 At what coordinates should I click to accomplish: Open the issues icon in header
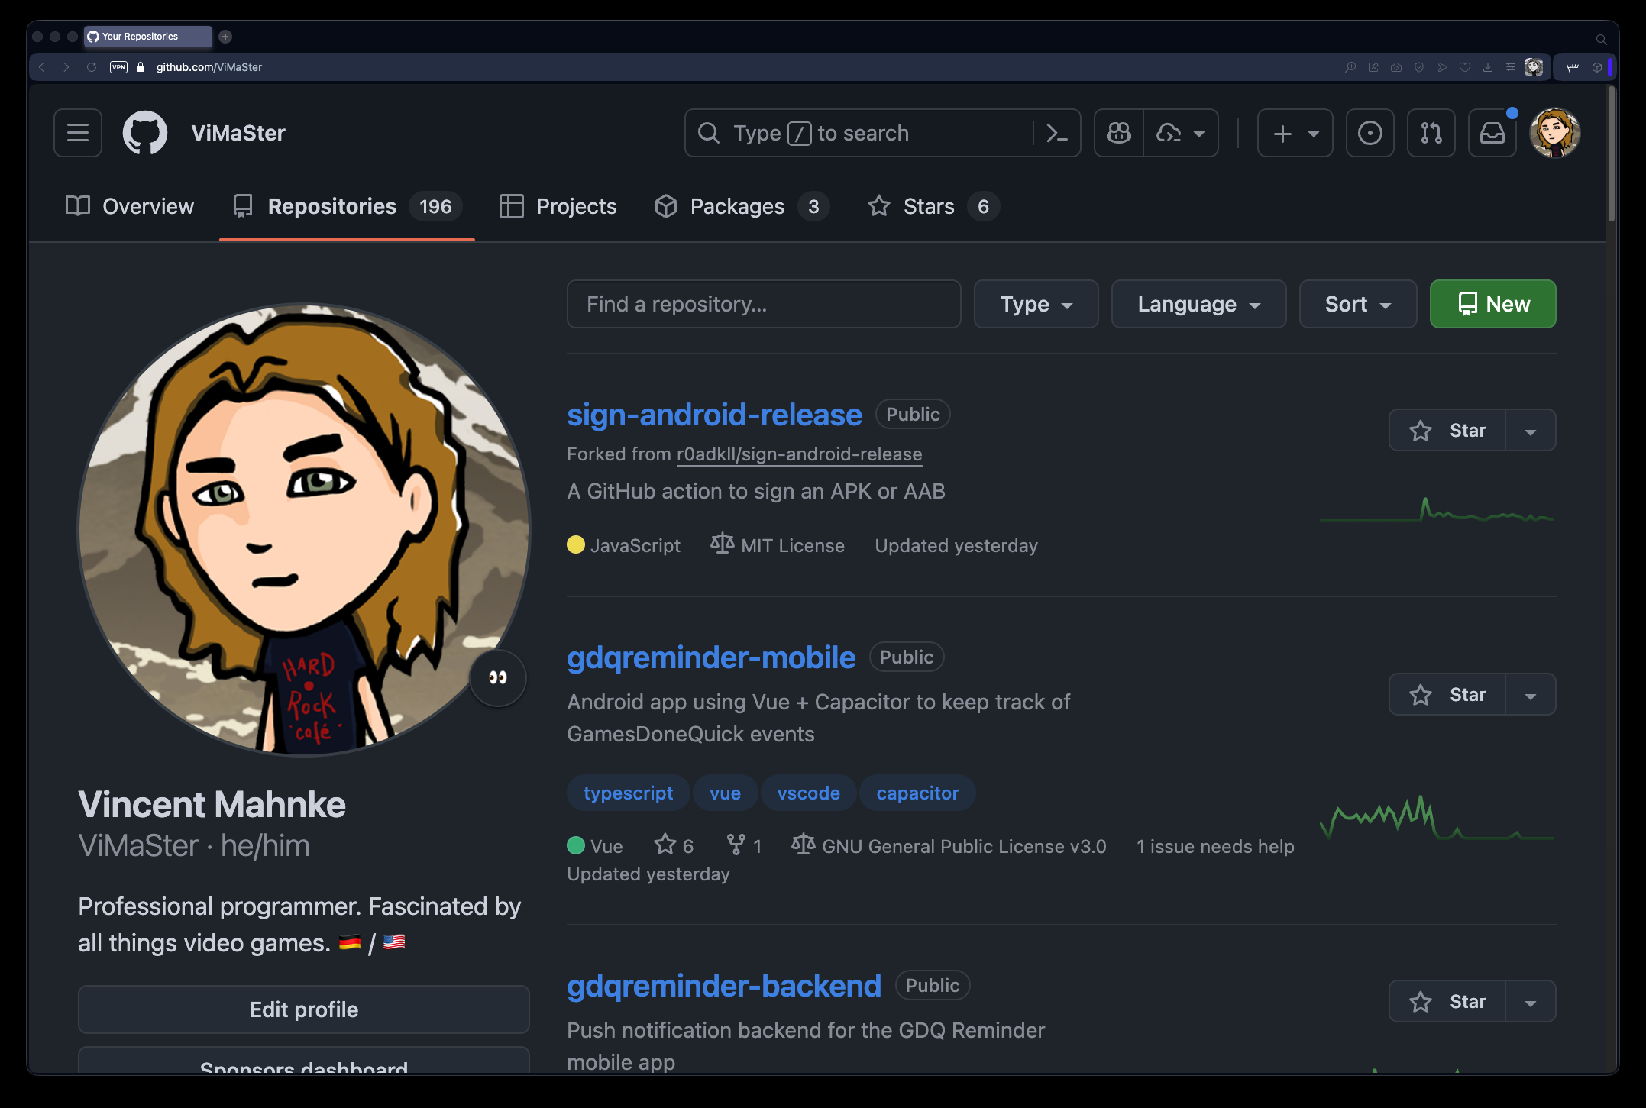tap(1370, 133)
